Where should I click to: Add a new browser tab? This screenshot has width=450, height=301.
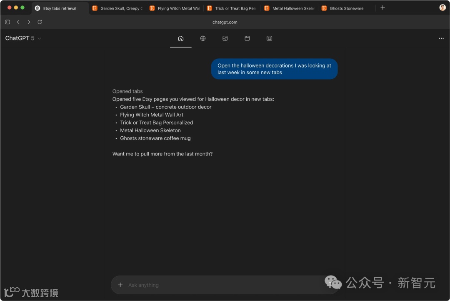tap(382, 8)
